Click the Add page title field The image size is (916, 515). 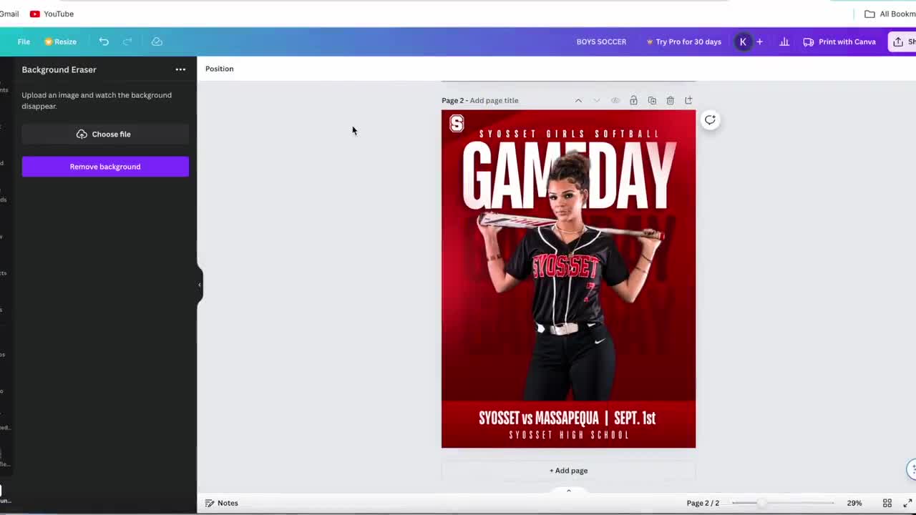point(494,101)
